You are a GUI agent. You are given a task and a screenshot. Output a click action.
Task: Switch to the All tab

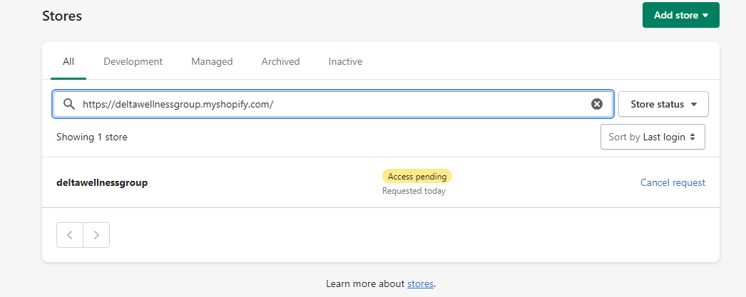68,61
